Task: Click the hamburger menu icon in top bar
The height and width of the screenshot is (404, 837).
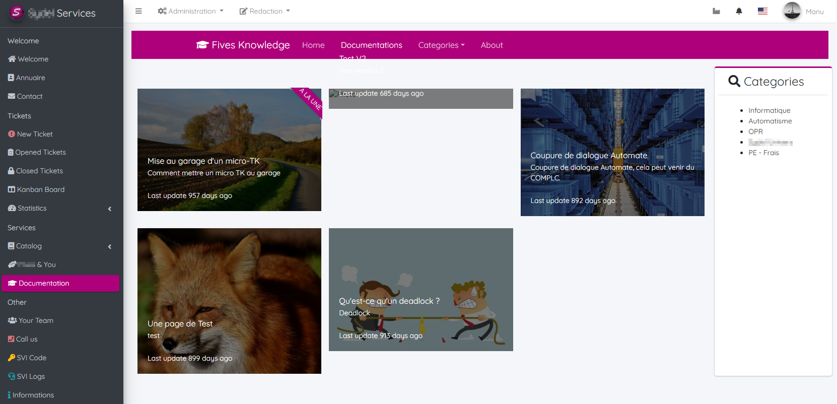Action: click(x=138, y=11)
